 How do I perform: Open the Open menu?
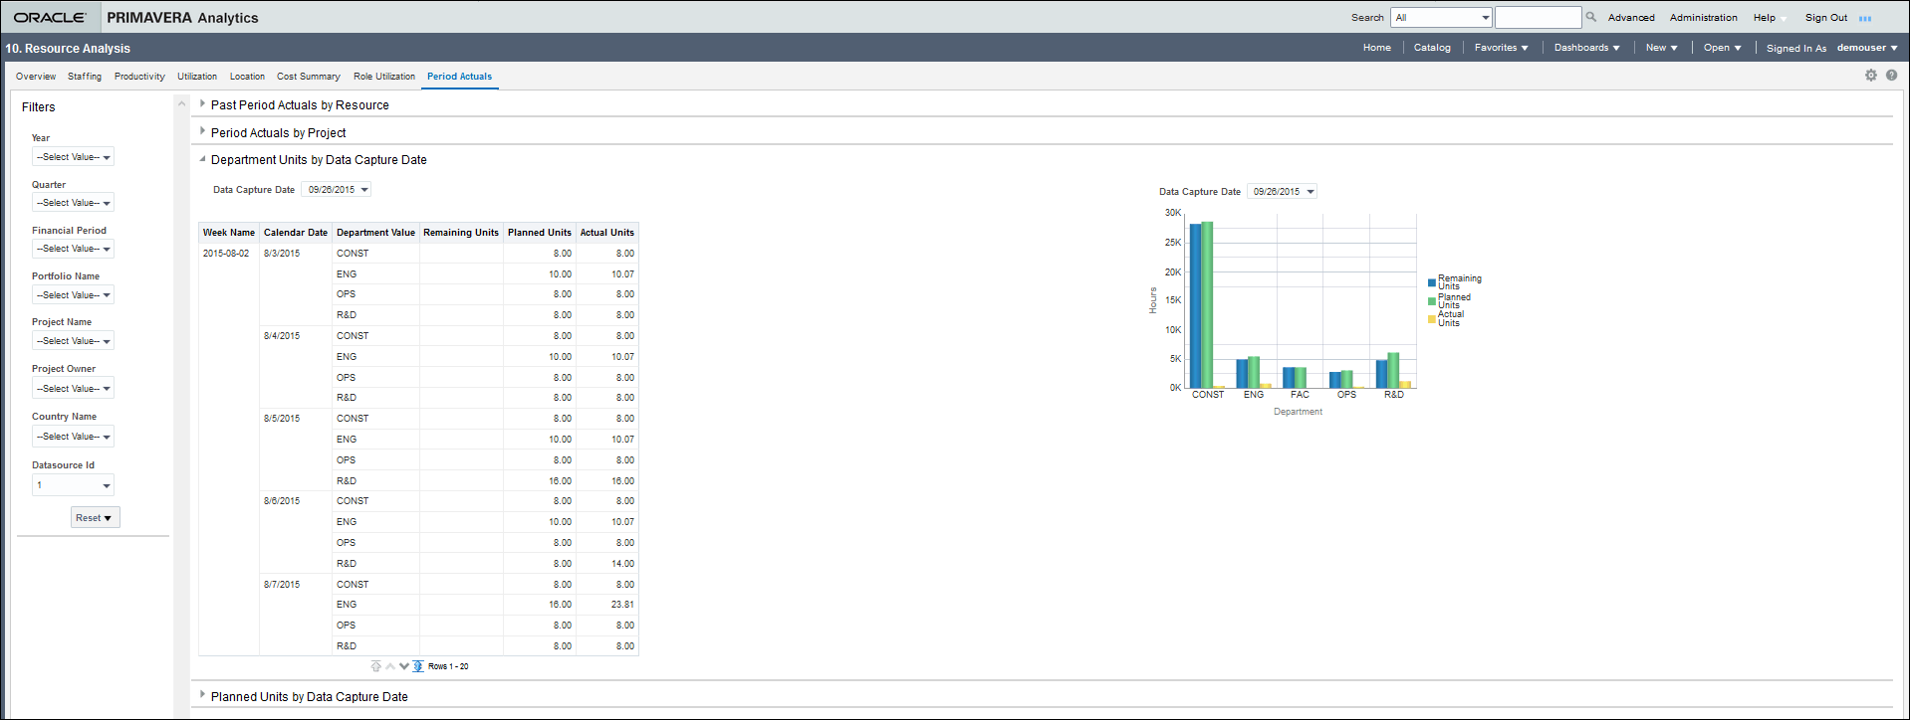tap(1722, 48)
